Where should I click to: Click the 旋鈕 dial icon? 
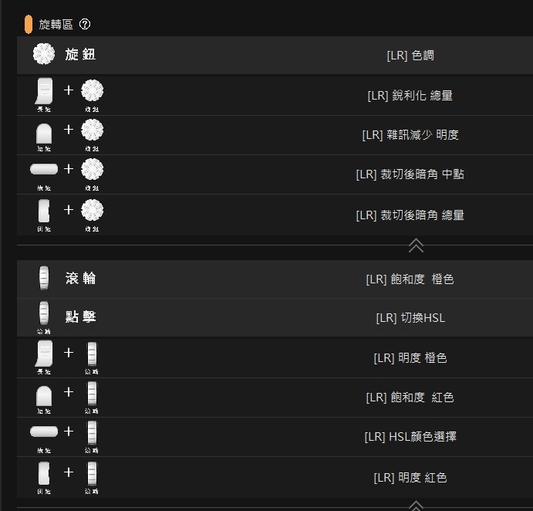[44, 54]
